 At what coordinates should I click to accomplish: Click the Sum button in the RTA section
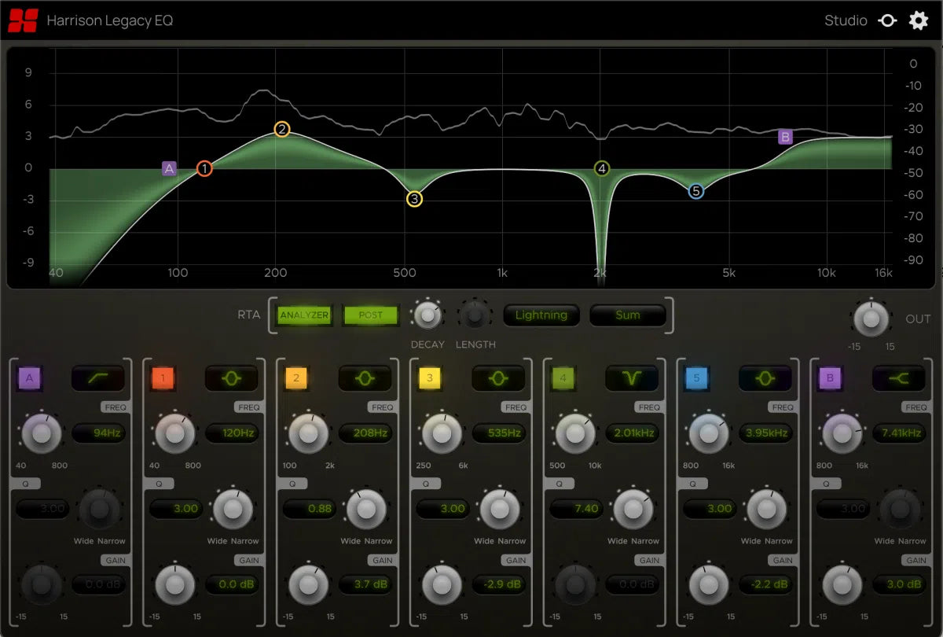pyautogui.click(x=628, y=315)
